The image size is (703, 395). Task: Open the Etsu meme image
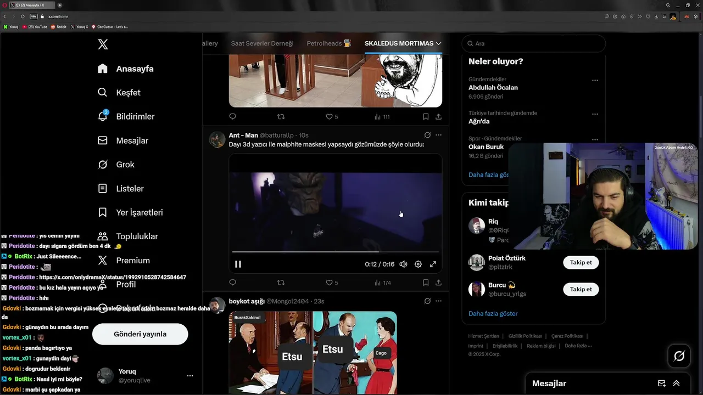[x=313, y=353]
